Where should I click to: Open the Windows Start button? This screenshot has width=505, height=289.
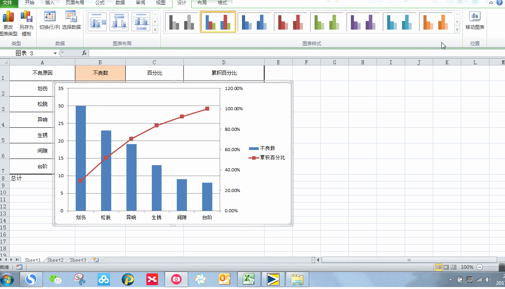7,279
